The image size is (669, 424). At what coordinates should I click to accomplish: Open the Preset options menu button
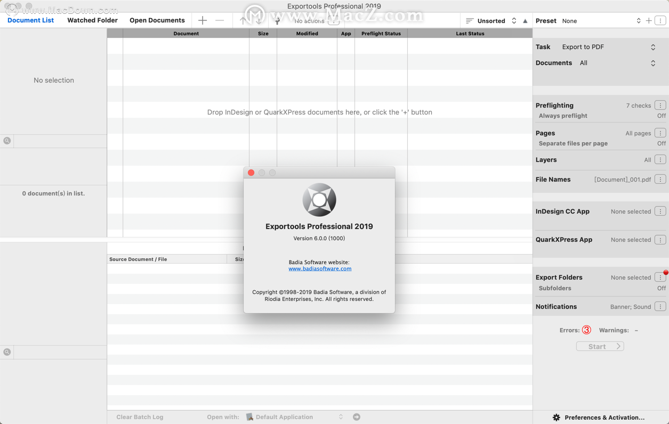660,21
